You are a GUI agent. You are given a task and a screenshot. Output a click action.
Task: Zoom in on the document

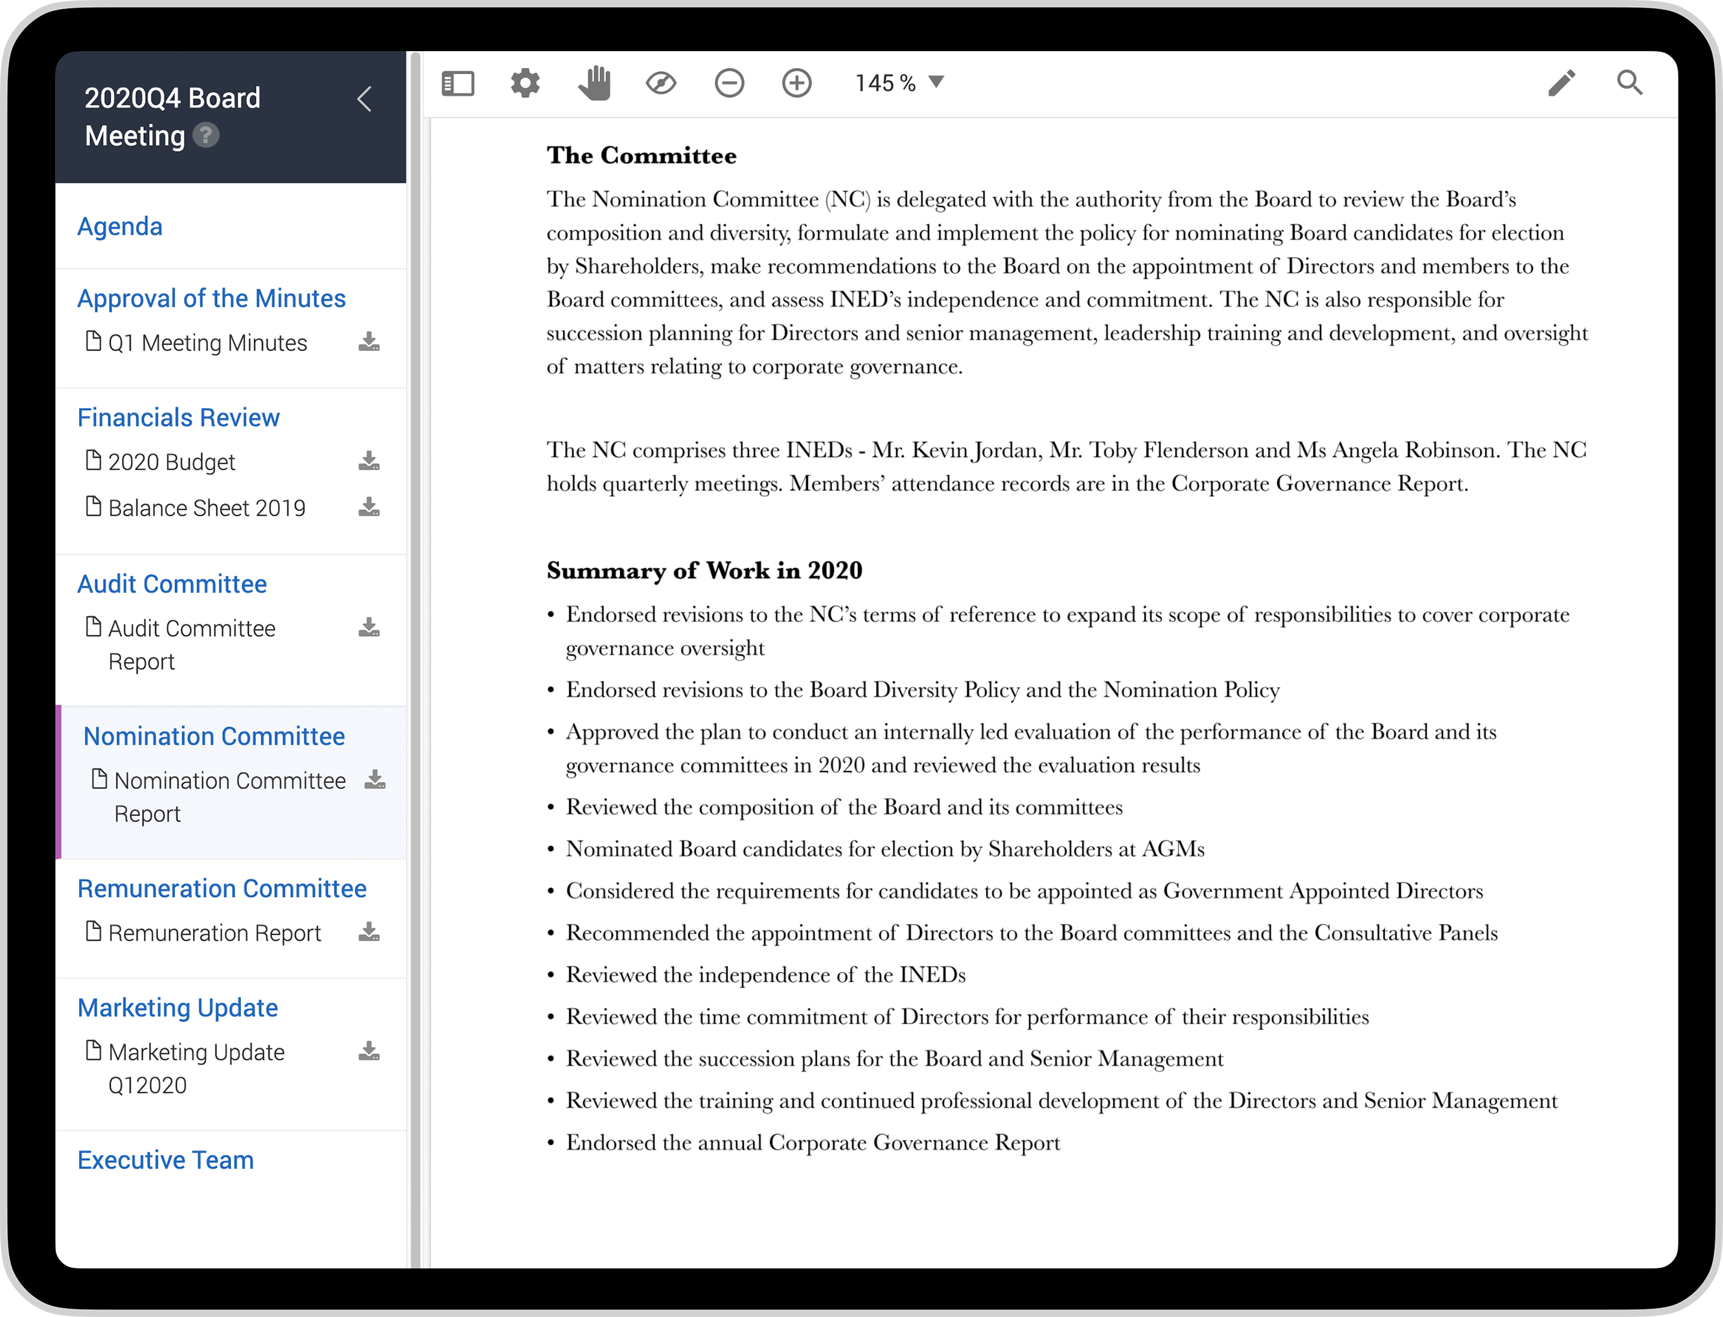(x=797, y=82)
